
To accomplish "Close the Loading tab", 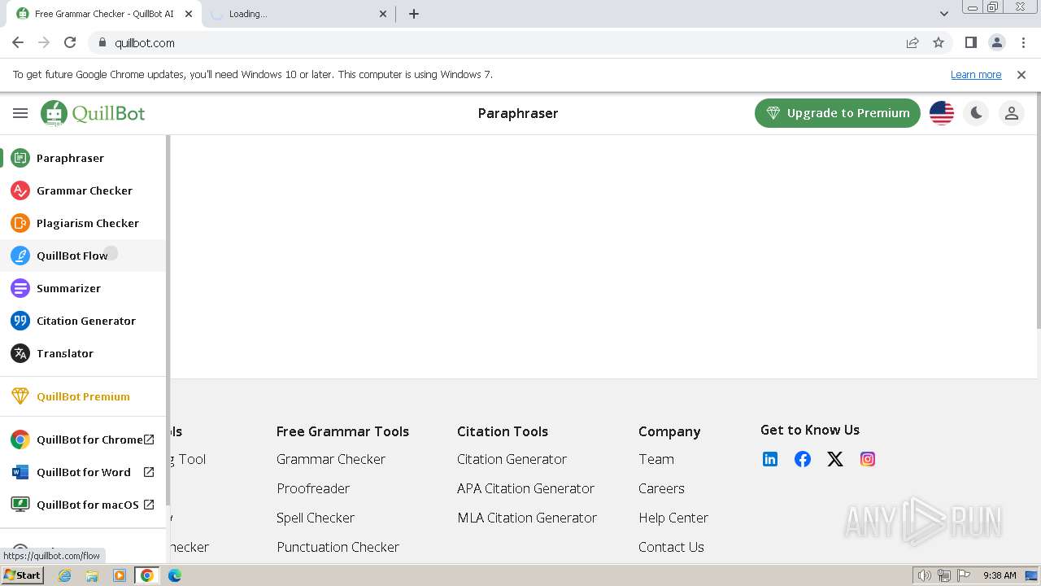I will 384,14.
